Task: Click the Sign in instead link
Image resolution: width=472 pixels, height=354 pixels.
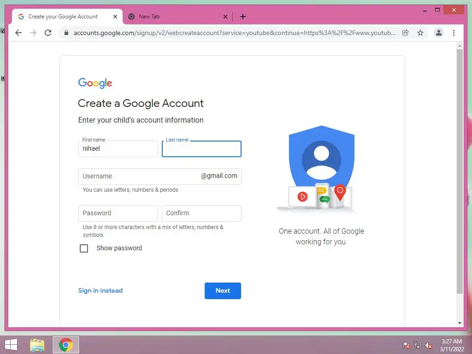Action: click(x=100, y=290)
